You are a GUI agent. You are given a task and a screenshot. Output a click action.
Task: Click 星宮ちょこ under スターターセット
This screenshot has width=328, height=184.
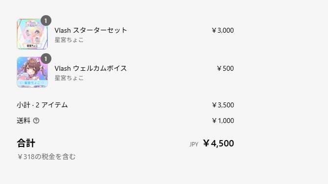[69, 40]
